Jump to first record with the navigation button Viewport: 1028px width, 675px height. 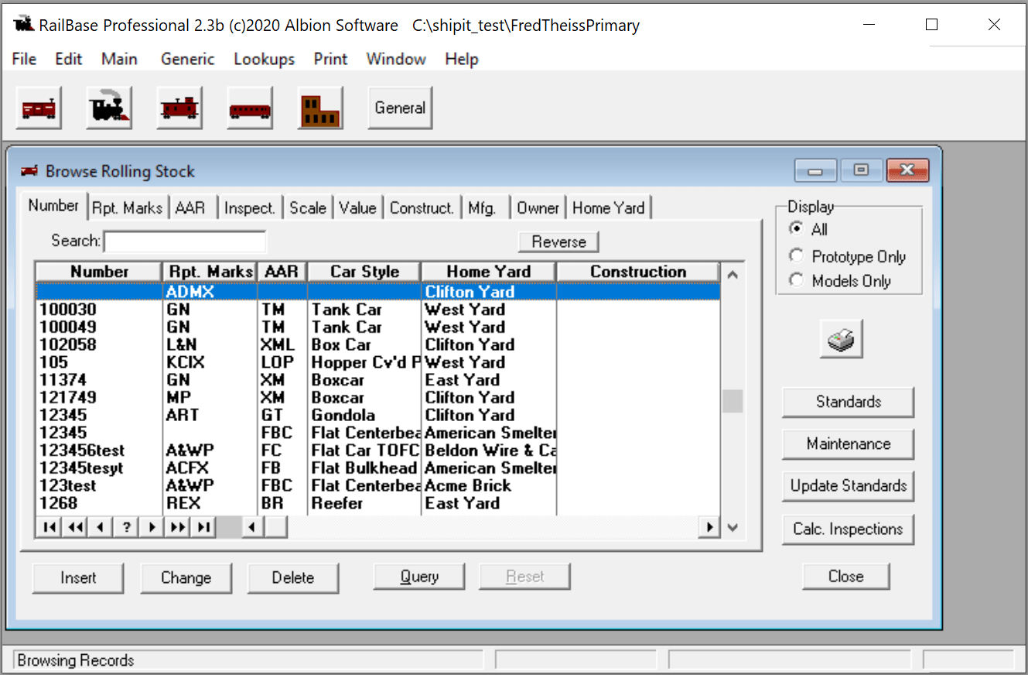pyautogui.click(x=50, y=527)
